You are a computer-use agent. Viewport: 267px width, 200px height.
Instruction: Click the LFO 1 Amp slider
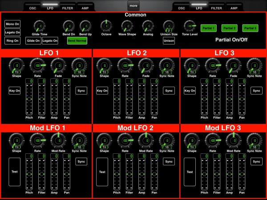54,99
